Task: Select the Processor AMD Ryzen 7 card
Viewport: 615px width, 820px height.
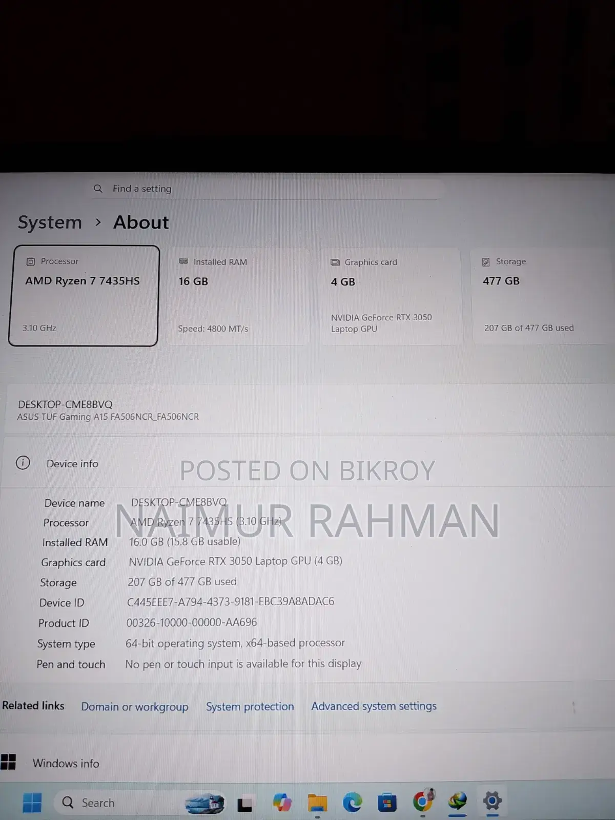Action: coord(84,296)
